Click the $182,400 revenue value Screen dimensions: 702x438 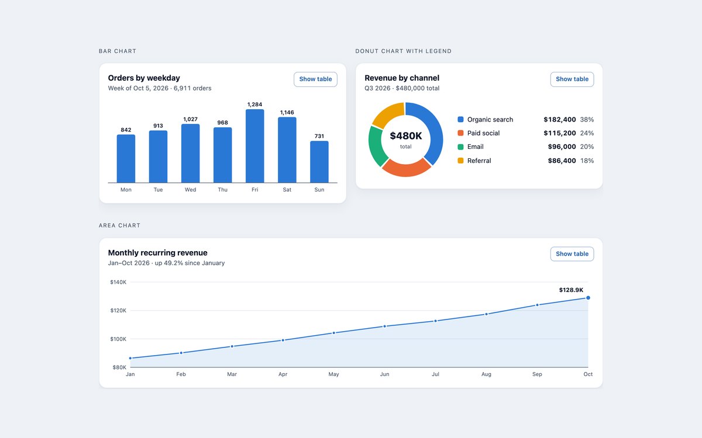pyautogui.click(x=560, y=120)
